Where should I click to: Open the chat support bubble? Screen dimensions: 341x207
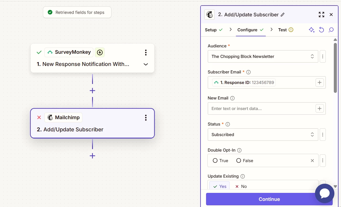(325, 193)
